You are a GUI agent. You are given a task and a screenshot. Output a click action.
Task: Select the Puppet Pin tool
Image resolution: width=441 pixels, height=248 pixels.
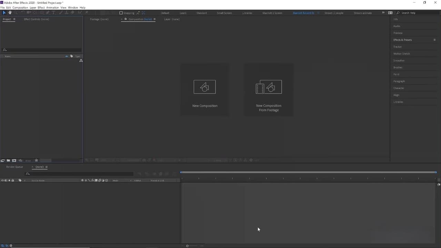[x=87, y=13]
